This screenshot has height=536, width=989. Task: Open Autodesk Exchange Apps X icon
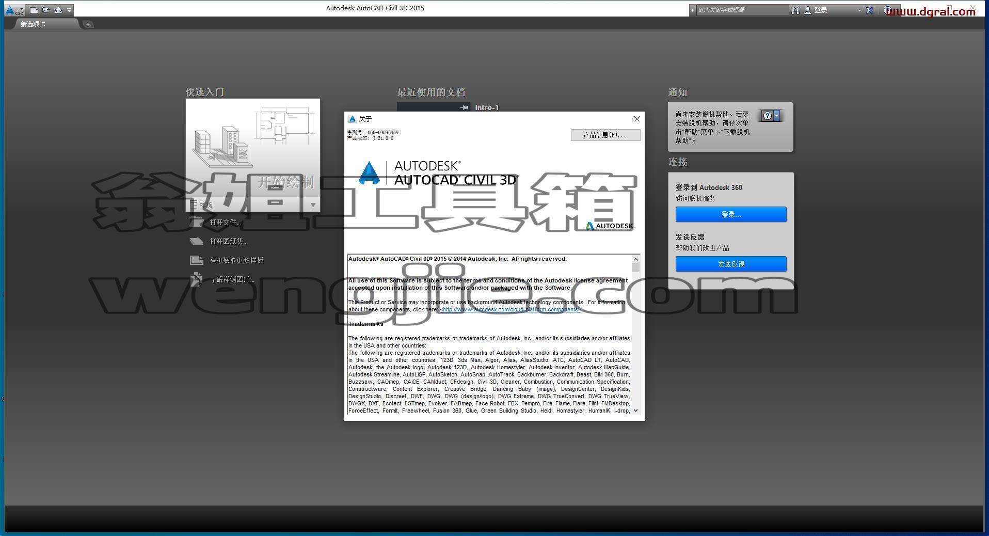point(870,10)
